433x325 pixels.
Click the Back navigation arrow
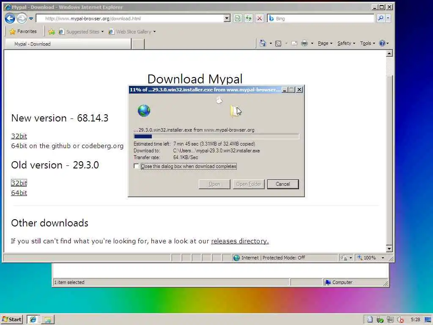[x=10, y=19]
